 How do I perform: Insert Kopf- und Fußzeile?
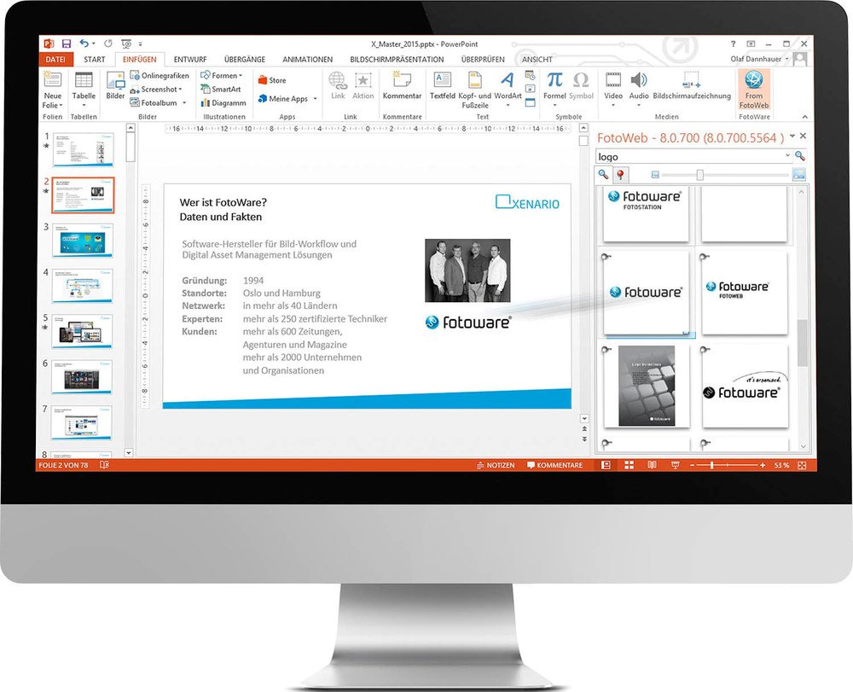pyautogui.click(x=474, y=90)
